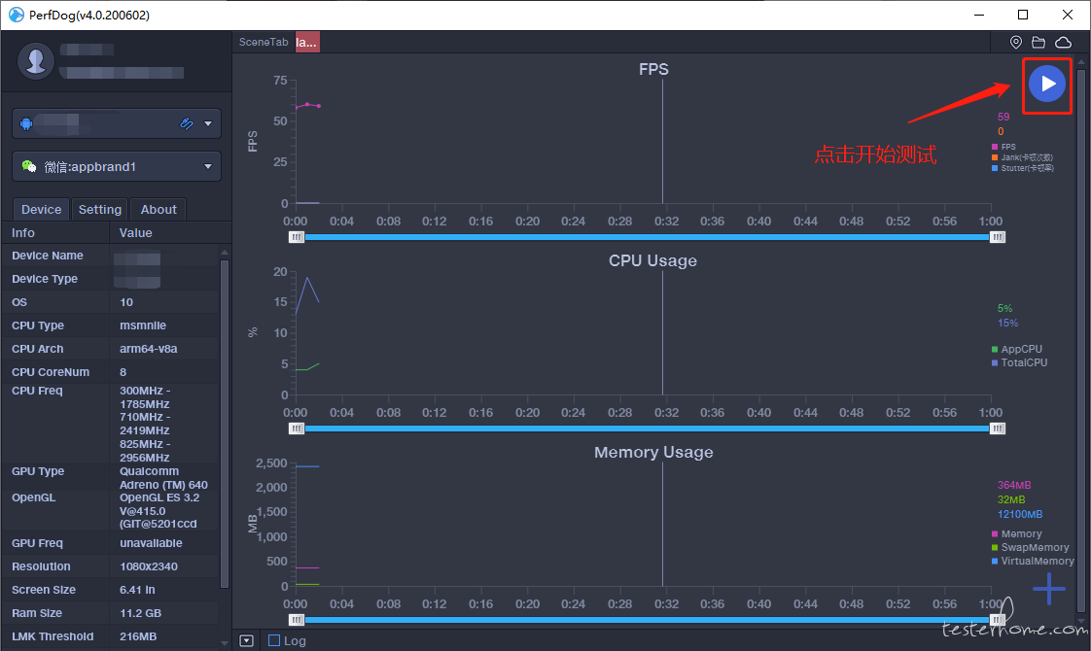The image size is (1091, 651).
Task: Select the SceneTab tab
Action: tap(263, 43)
